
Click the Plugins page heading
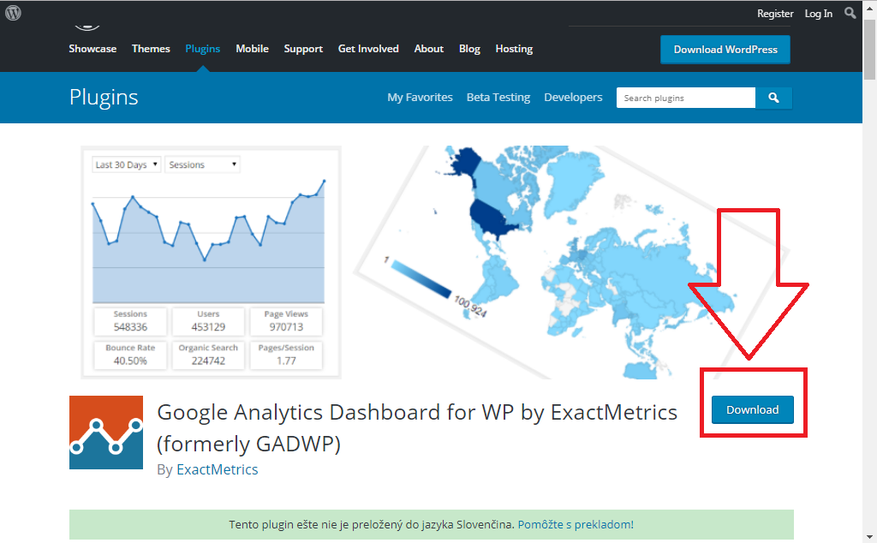click(104, 98)
